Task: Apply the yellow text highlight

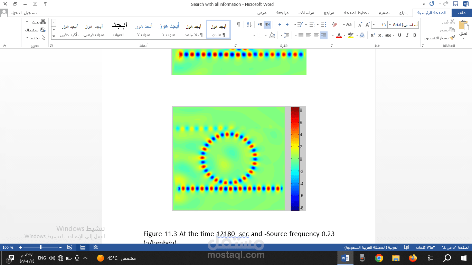Action: 351,35
